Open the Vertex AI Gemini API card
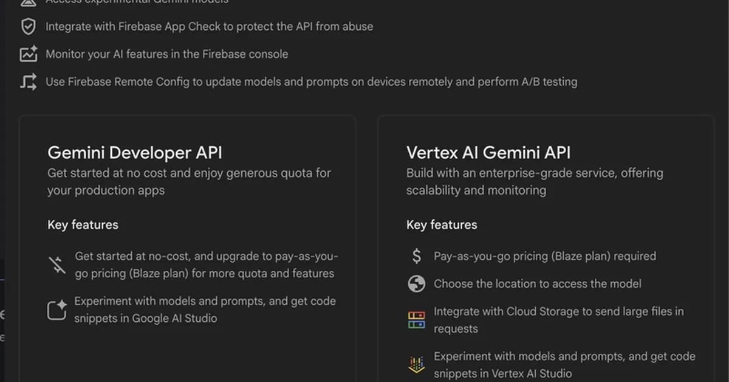The image size is (729, 382). (x=546, y=243)
